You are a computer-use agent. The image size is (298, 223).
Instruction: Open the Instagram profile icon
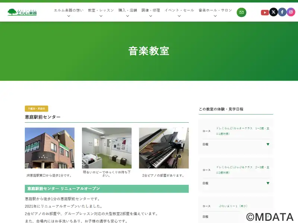[291, 12]
